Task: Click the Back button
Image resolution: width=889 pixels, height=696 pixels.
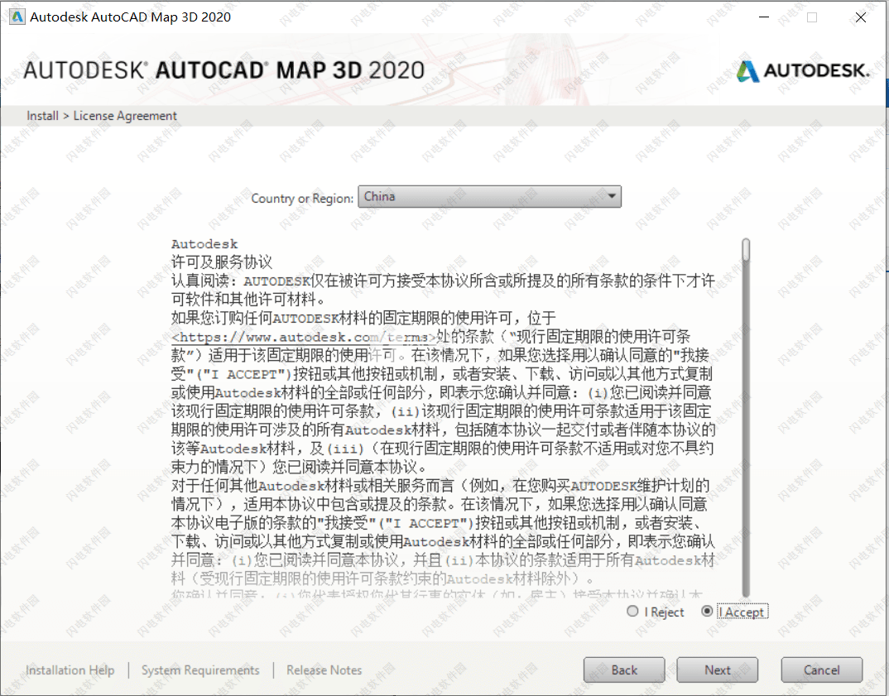Action: 624,670
